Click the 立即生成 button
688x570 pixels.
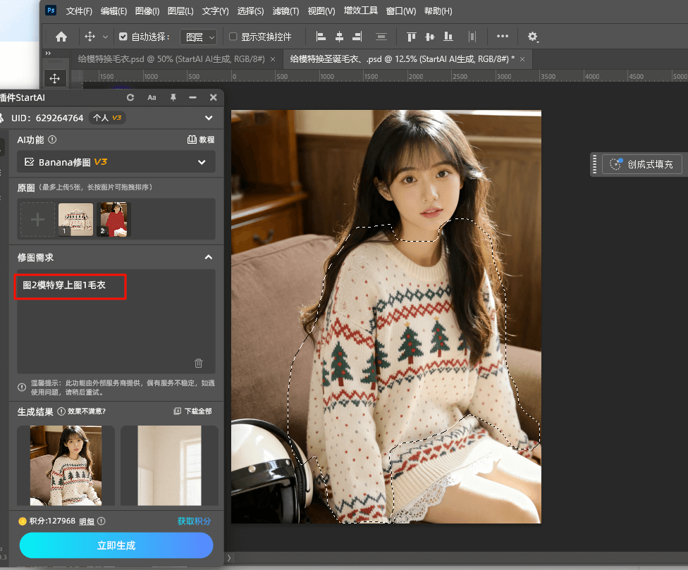coord(116,545)
